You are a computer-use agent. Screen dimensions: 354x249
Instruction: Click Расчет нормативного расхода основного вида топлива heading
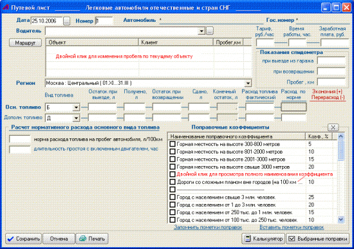click(86, 127)
